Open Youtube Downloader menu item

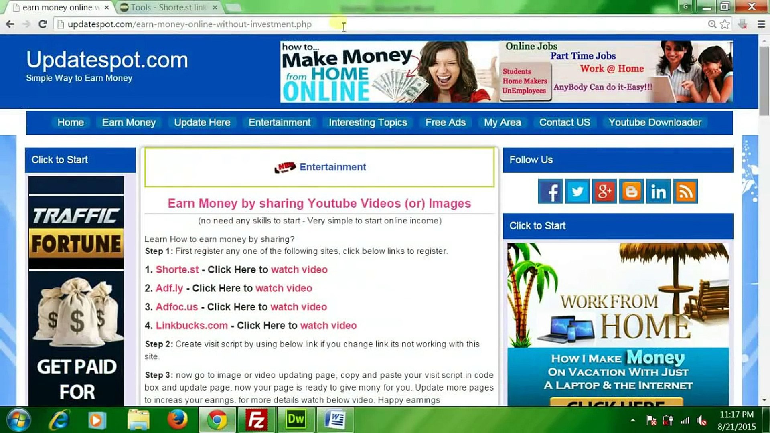(655, 123)
